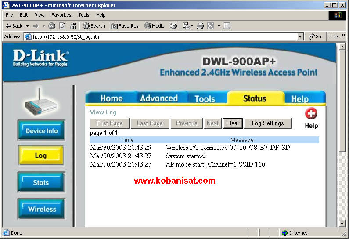Open the Edit icon's dropdown arrow
This screenshot has height=239, width=349.
pyautogui.click(x=219, y=26)
